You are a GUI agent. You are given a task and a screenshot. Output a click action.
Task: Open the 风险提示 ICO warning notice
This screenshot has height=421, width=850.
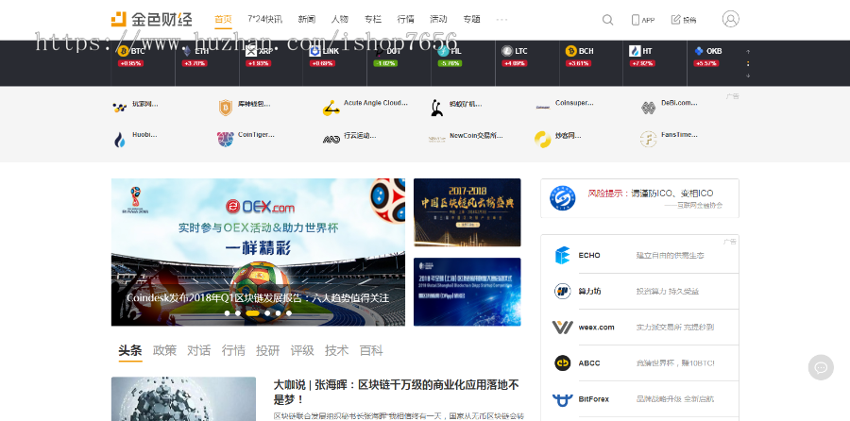[x=639, y=198]
